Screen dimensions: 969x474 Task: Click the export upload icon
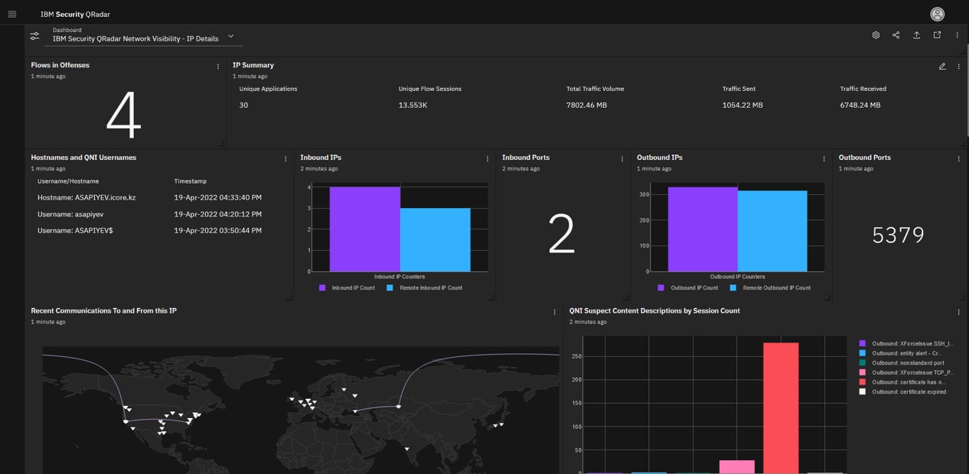pyautogui.click(x=916, y=35)
